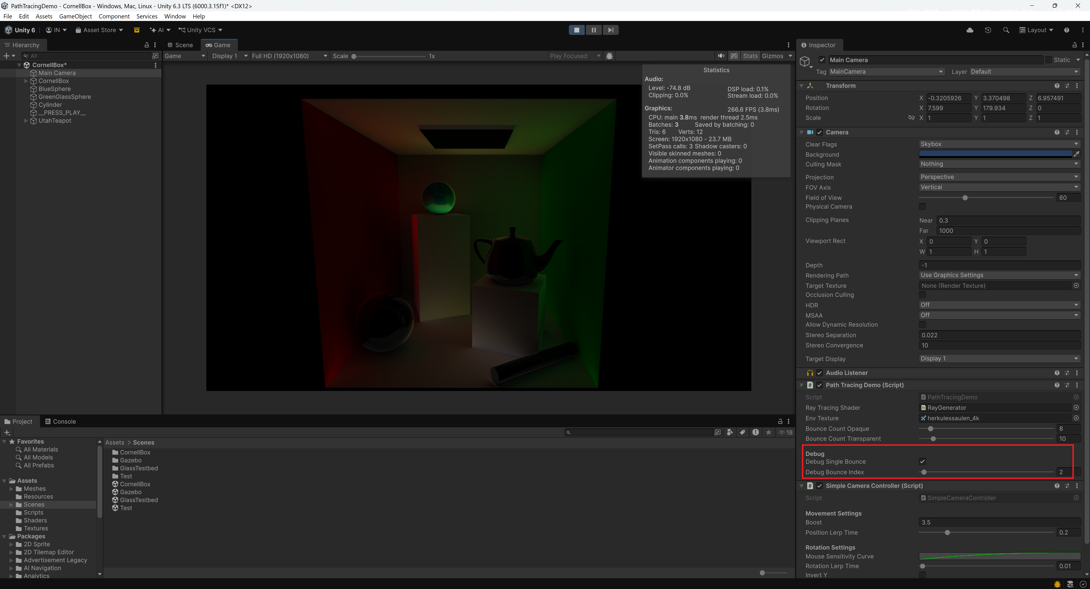This screenshot has width=1090, height=589.
Task: Search by label in Project panel
Action: coord(743,432)
